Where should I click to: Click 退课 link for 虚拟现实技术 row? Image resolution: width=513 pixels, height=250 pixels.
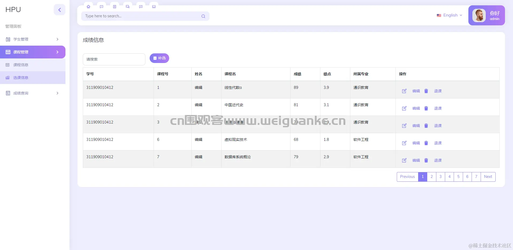(438, 143)
